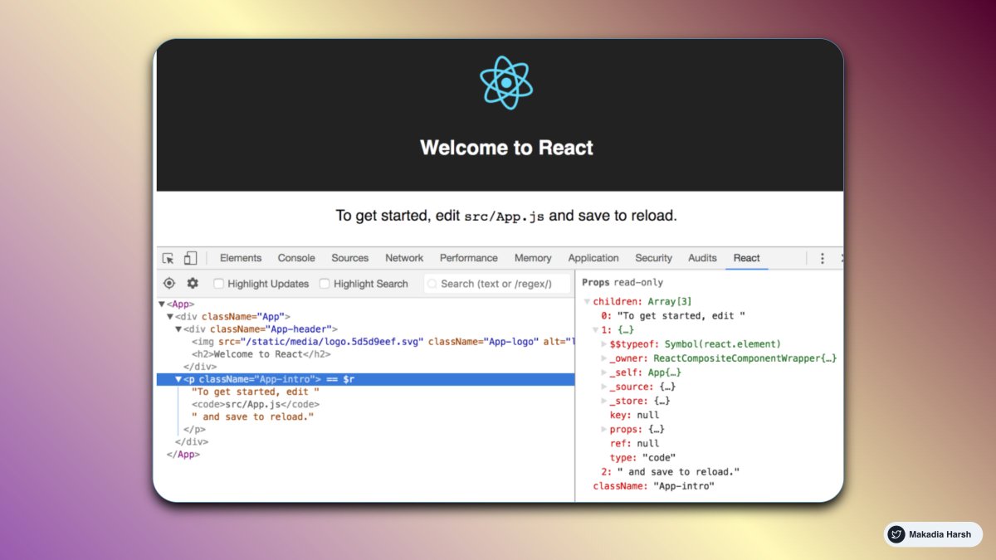Enable the Highlight Search checkbox
996x560 pixels.
tap(325, 284)
